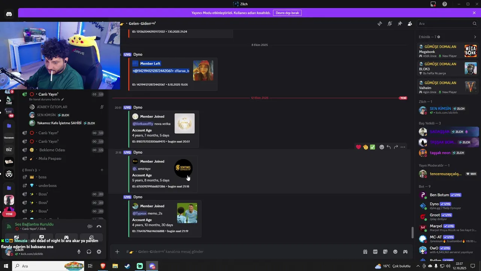This screenshot has height=271, width=481.
Task: Add reaction with emoji icon on hovered message
Action: click(x=382, y=147)
